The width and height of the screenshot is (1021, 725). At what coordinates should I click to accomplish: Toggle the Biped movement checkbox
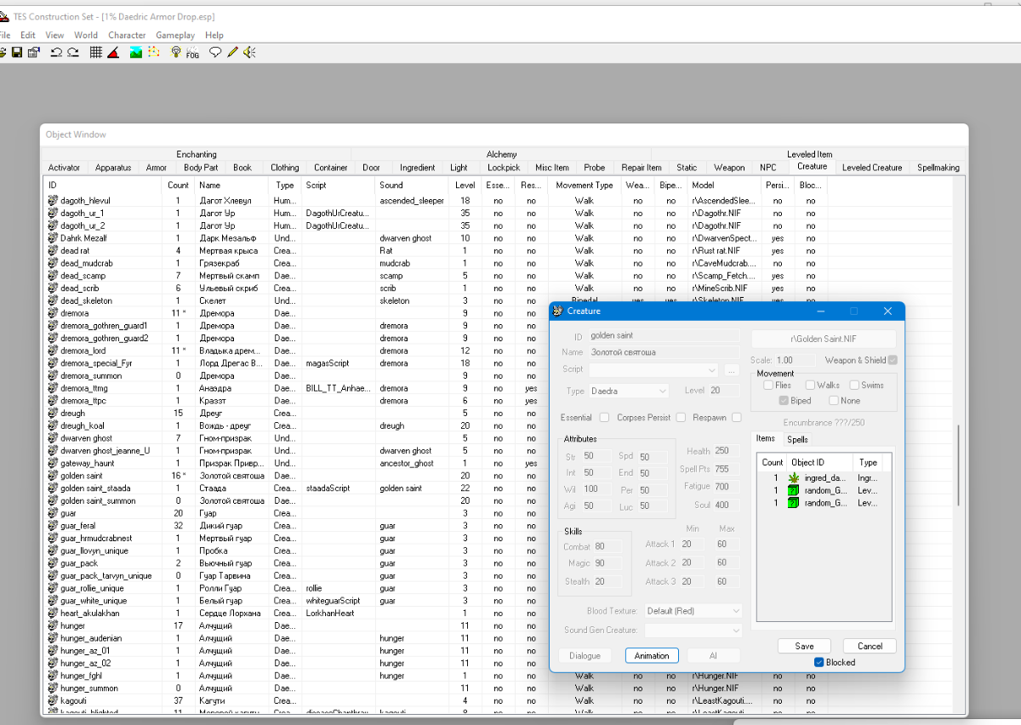(784, 401)
